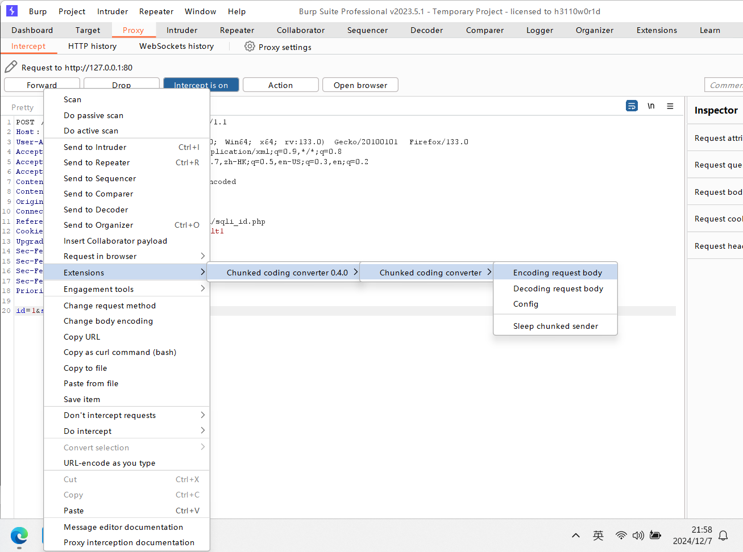
Task: Open the Burp menu
Action: 38,11
